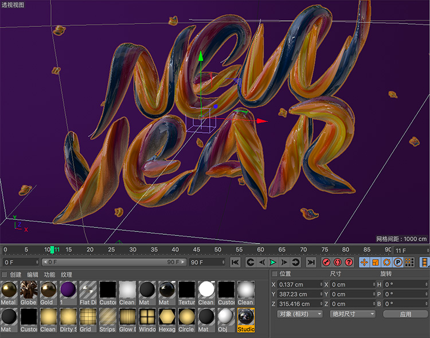Jump to the previous keyframe
The width and height of the screenshot is (430, 338).
(250, 262)
